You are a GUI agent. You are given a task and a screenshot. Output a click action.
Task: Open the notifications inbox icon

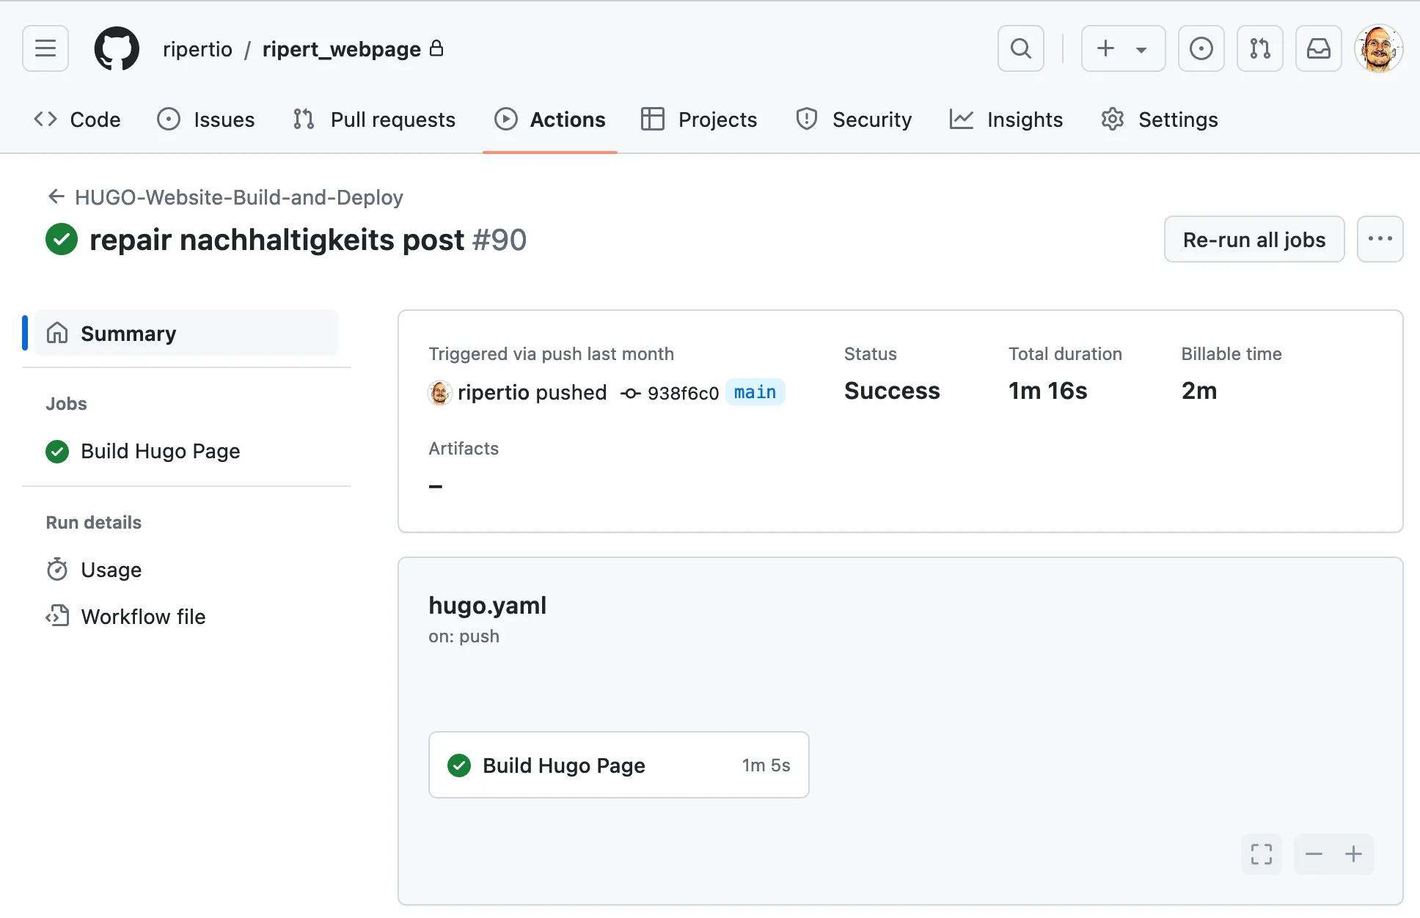[x=1318, y=48]
